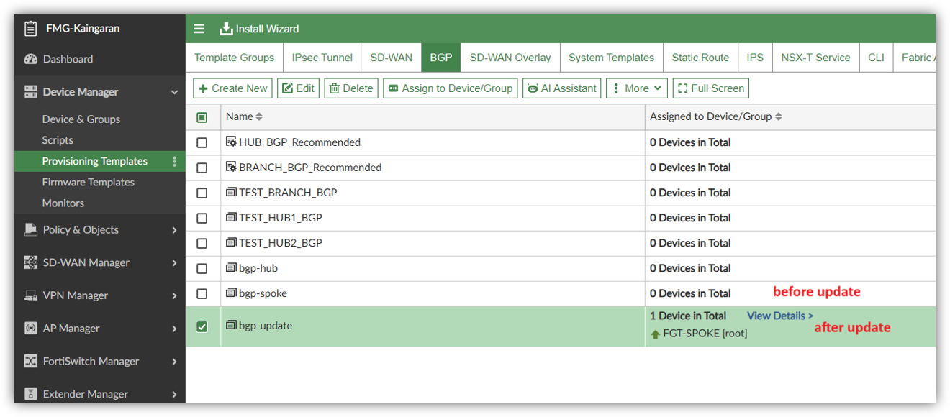
Task: Expand the FortiSwitch Manager chevron
Action: [174, 362]
